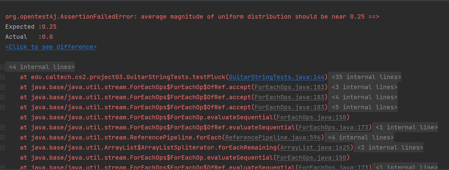The height and width of the screenshot is (170, 449).
Task: Open the GuitarStringTests.java:144 link
Action: coord(276,77)
